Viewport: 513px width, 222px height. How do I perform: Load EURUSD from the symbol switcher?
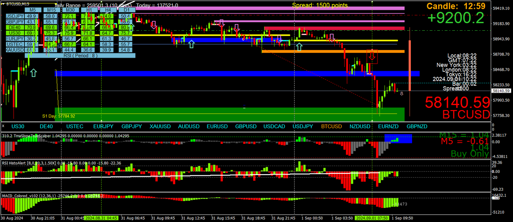[x=217, y=126]
